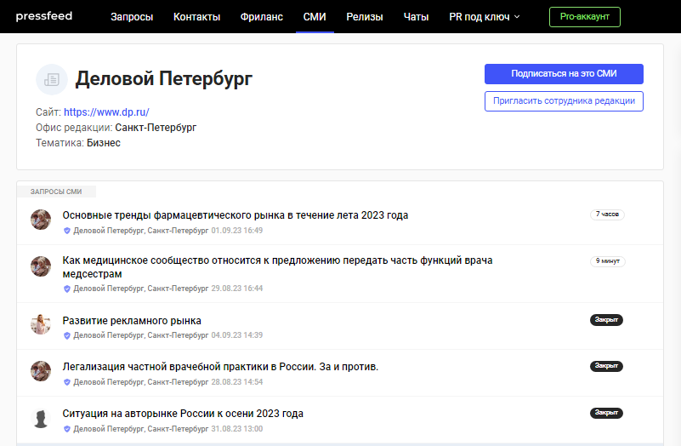This screenshot has height=446, width=681.
Task: Click the pressfeed logo
Action: [x=44, y=16]
